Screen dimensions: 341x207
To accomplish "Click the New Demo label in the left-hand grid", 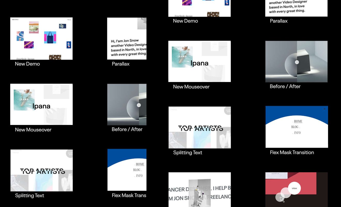I will coord(27,64).
